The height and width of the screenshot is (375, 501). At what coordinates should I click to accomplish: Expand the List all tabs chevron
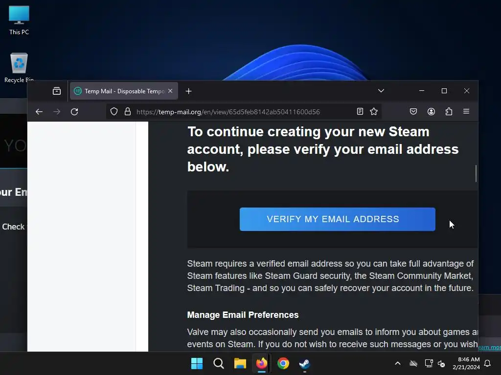pos(381,91)
